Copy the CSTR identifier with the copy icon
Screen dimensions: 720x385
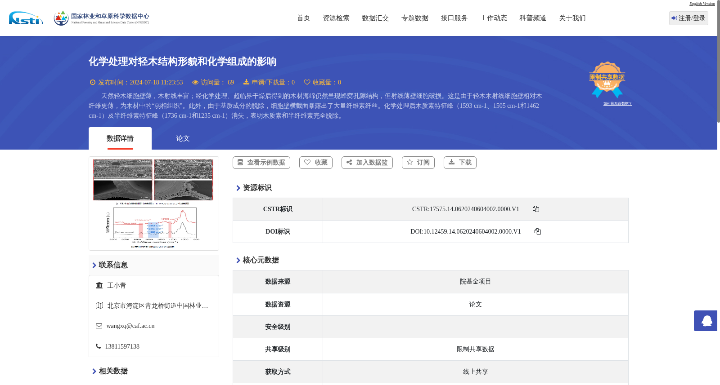point(536,209)
